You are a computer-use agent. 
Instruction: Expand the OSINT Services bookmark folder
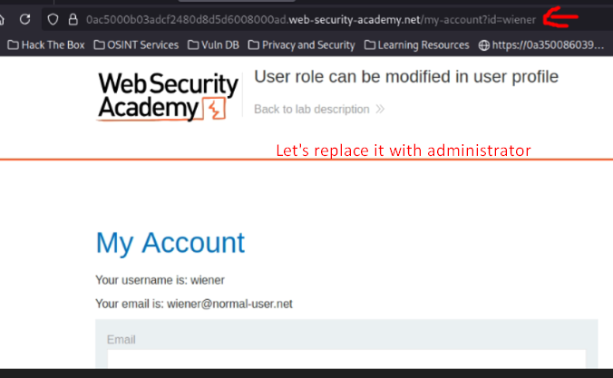tap(136, 45)
